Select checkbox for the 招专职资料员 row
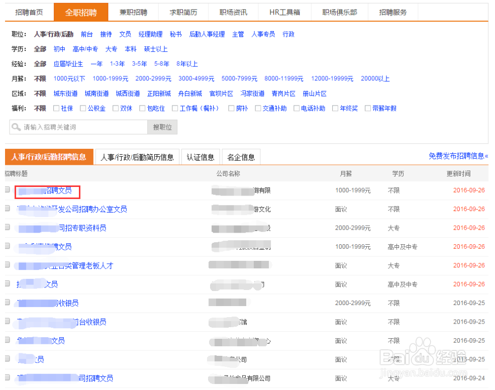The image size is (495, 390). 7,227
